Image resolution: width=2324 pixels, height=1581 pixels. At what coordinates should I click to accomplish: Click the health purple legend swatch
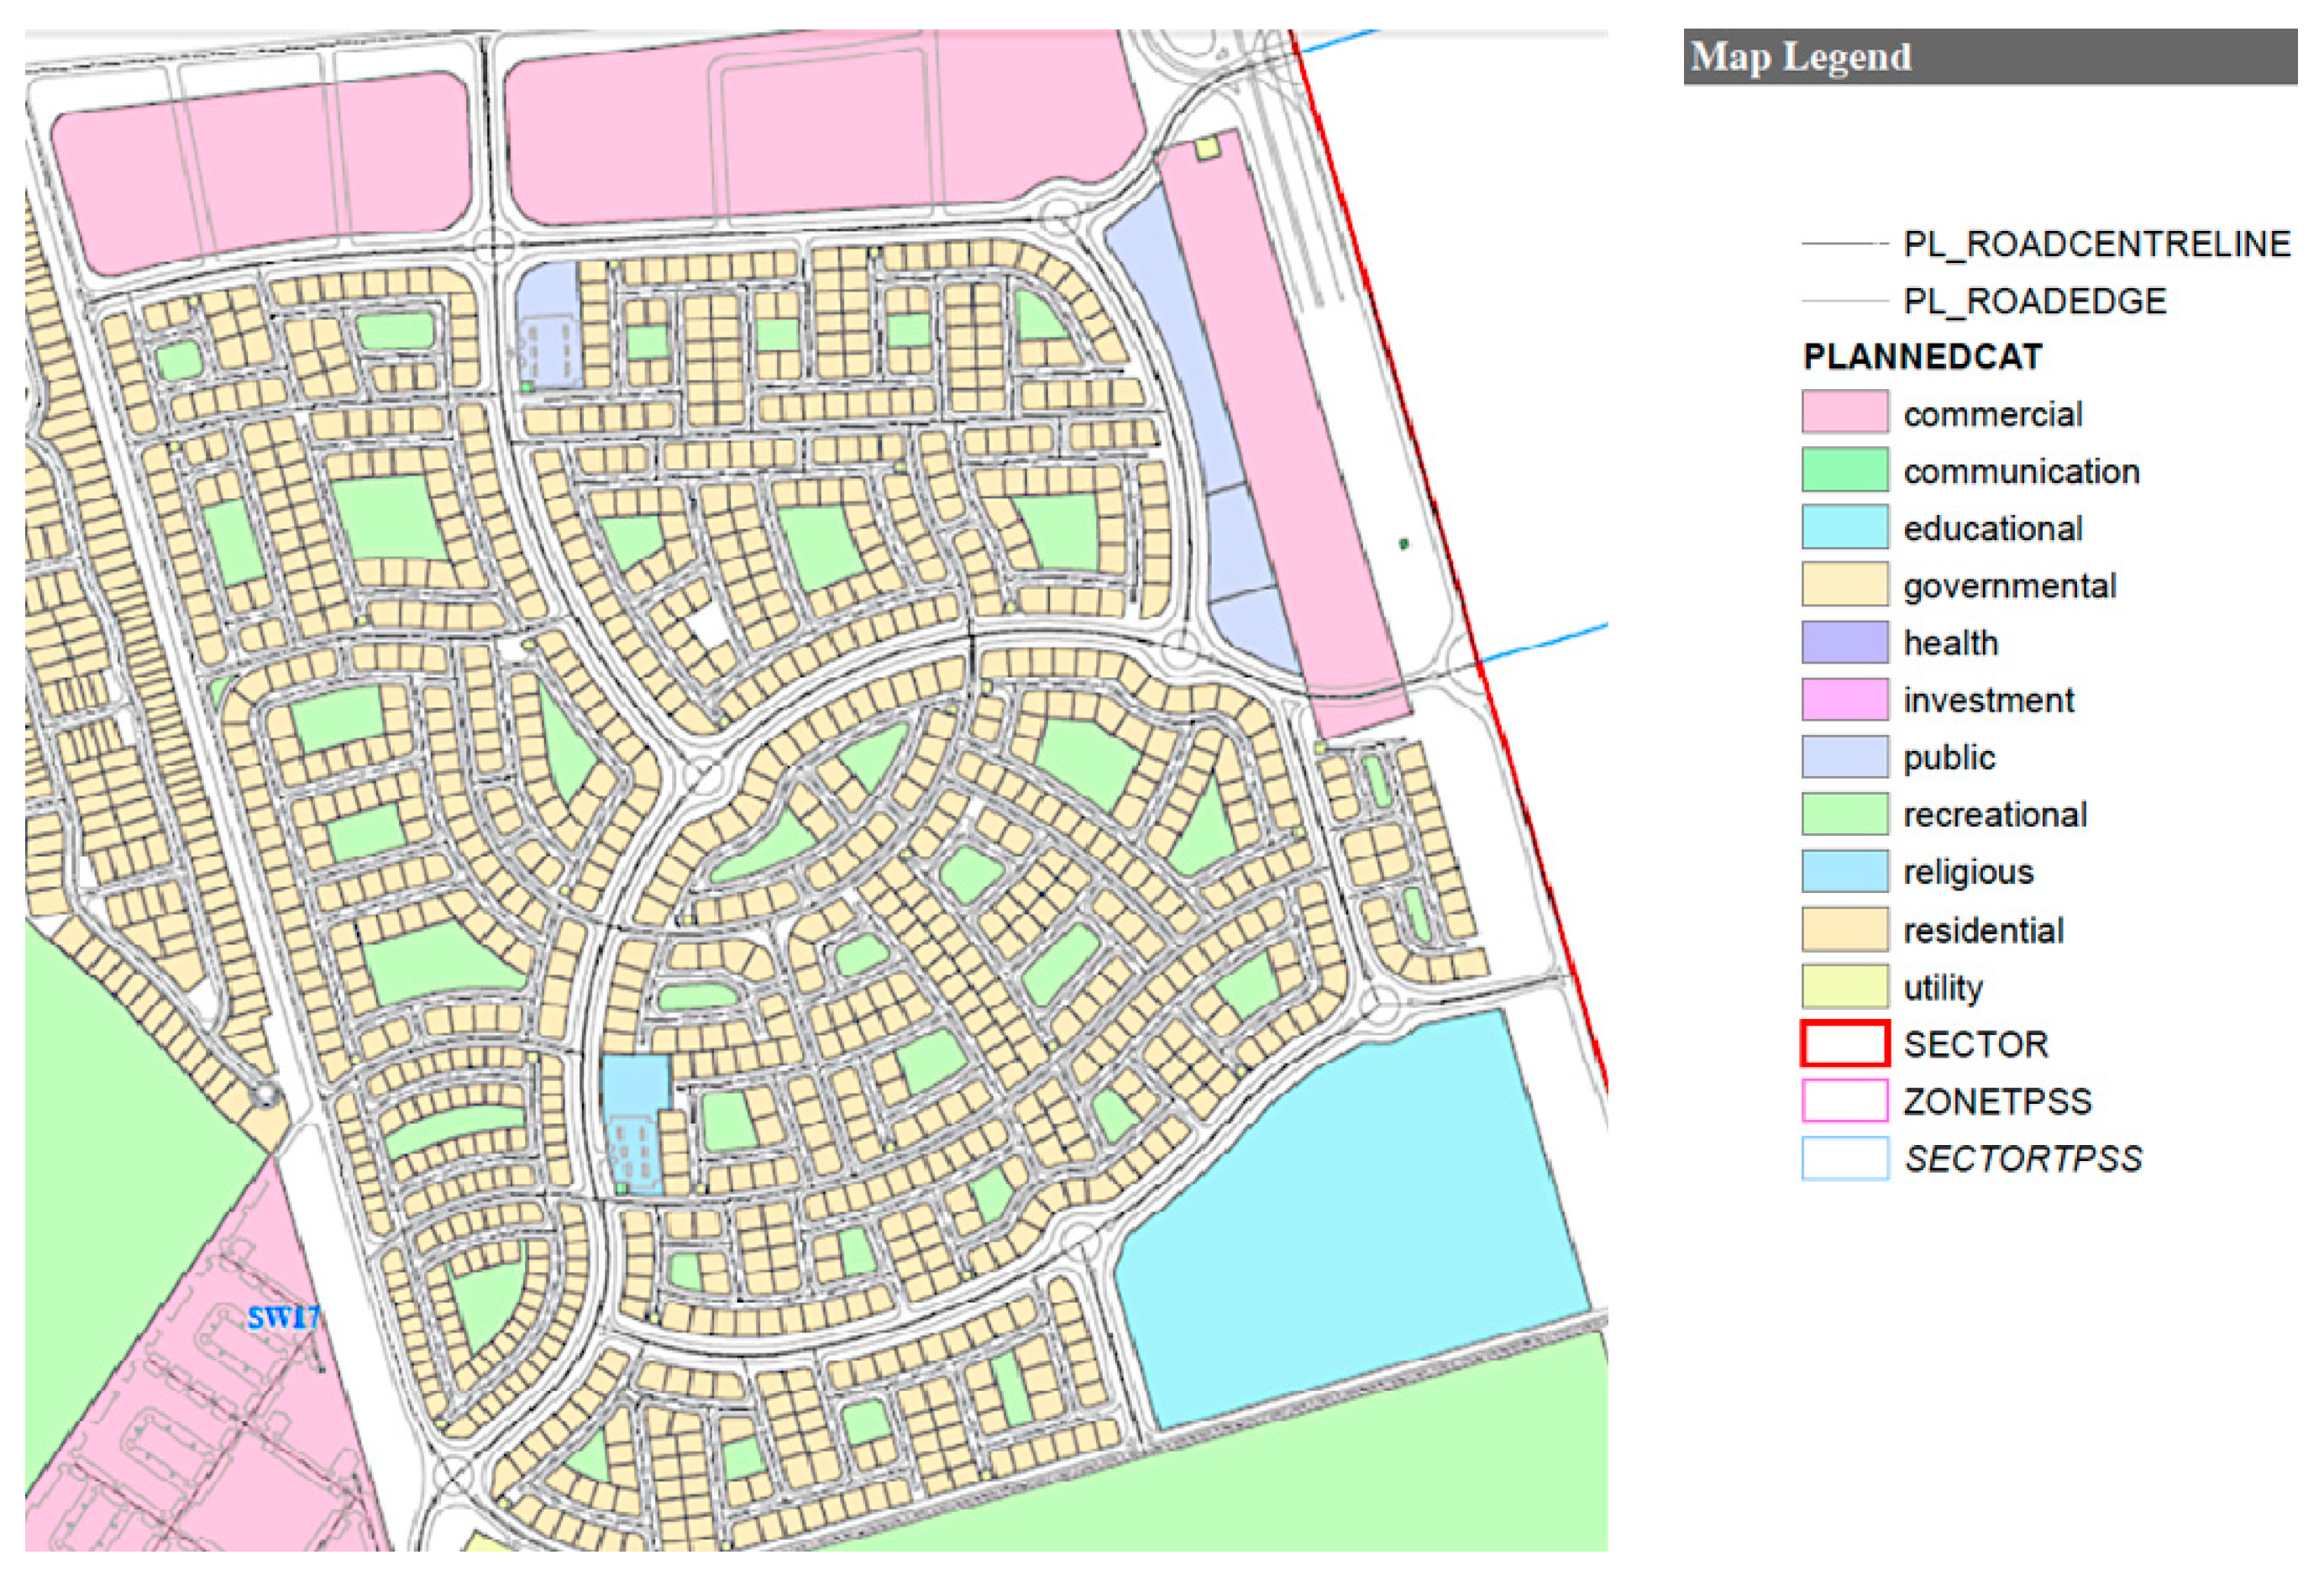[1844, 642]
